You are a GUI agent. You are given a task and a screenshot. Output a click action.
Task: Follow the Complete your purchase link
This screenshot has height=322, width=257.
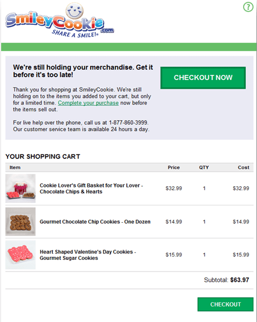click(88, 103)
